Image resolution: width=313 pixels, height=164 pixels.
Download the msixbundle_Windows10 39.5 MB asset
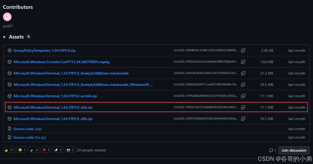click(x=83, y=85)
